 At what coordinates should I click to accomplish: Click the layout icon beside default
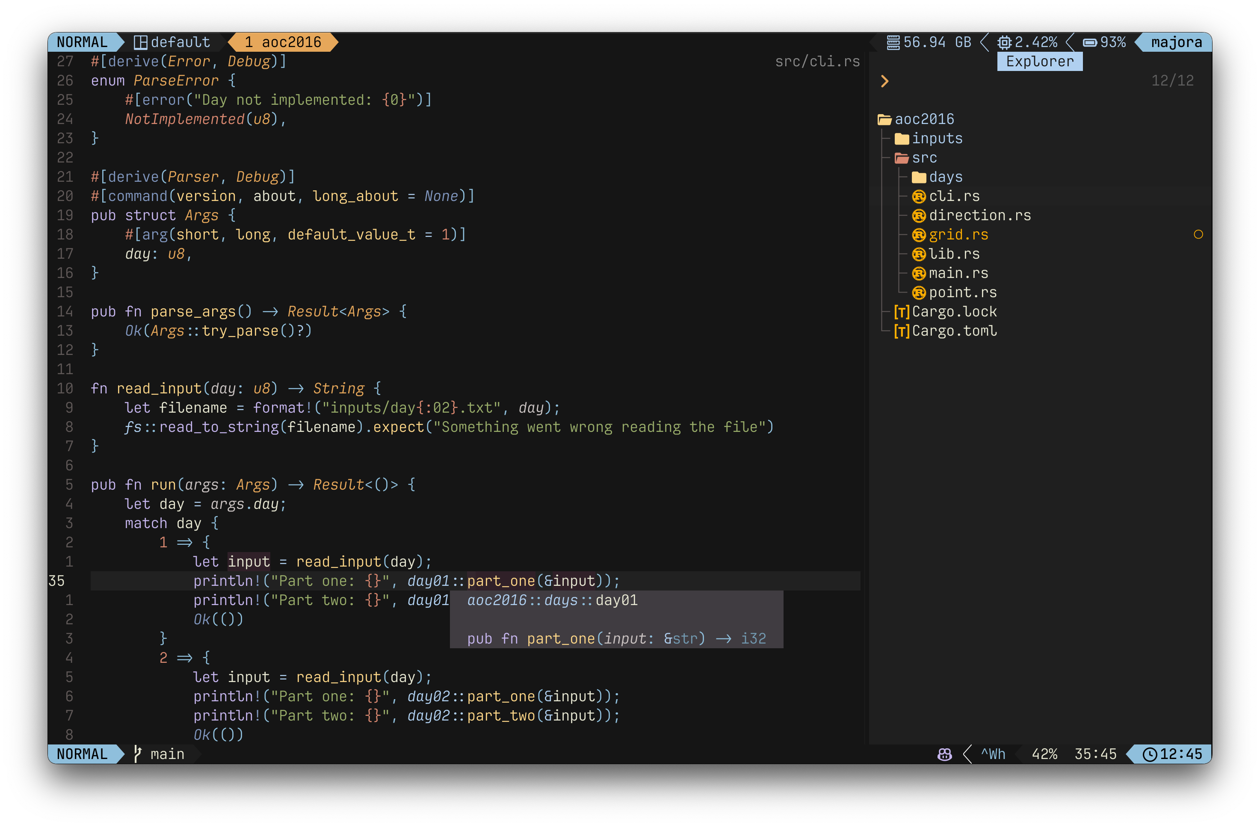140,42
